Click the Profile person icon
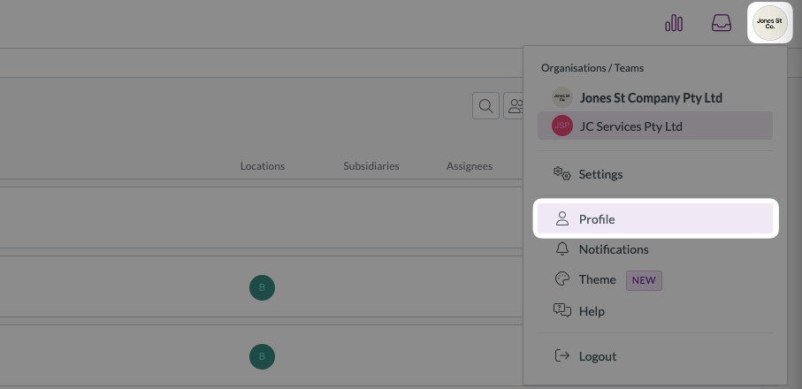The height and width of the screenshot is (389, 802). (x=561, y=219)
